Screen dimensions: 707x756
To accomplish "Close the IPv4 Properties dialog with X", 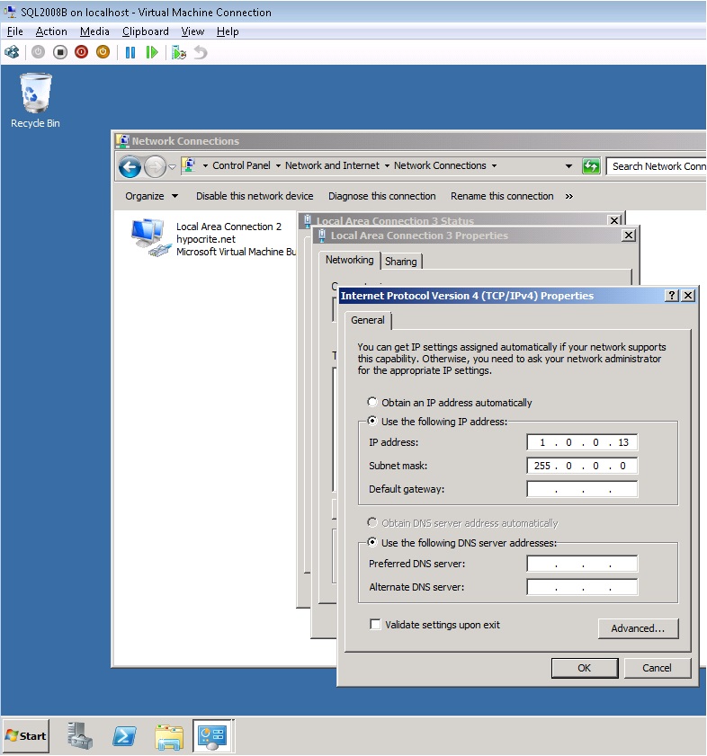I will coord(688,296).
